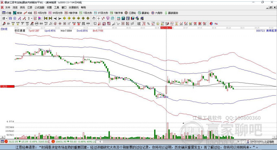Click the horizontal scrollbar right arrow
277x150 pixels.
(238, 142)
